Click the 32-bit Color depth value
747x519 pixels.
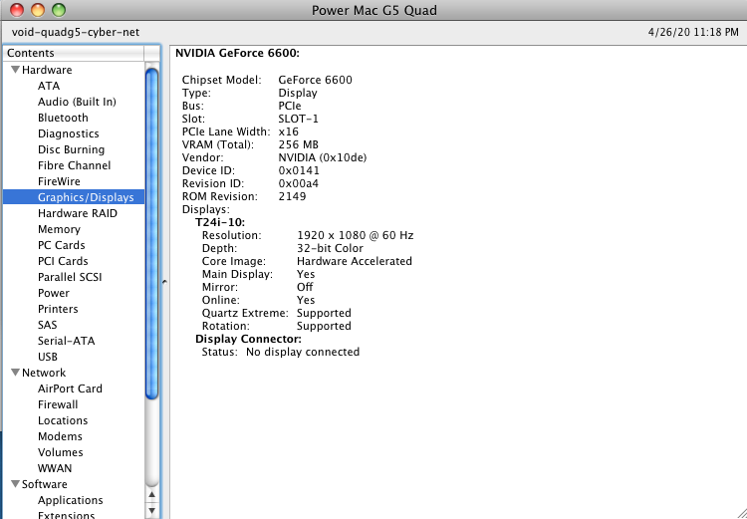pos(330,248)
